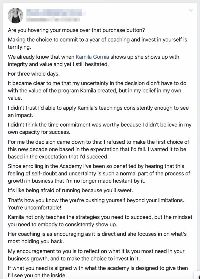The image size is (200, 279).
Task: Click the "hovering your mouse" opening line
Action: coord(76,30)
